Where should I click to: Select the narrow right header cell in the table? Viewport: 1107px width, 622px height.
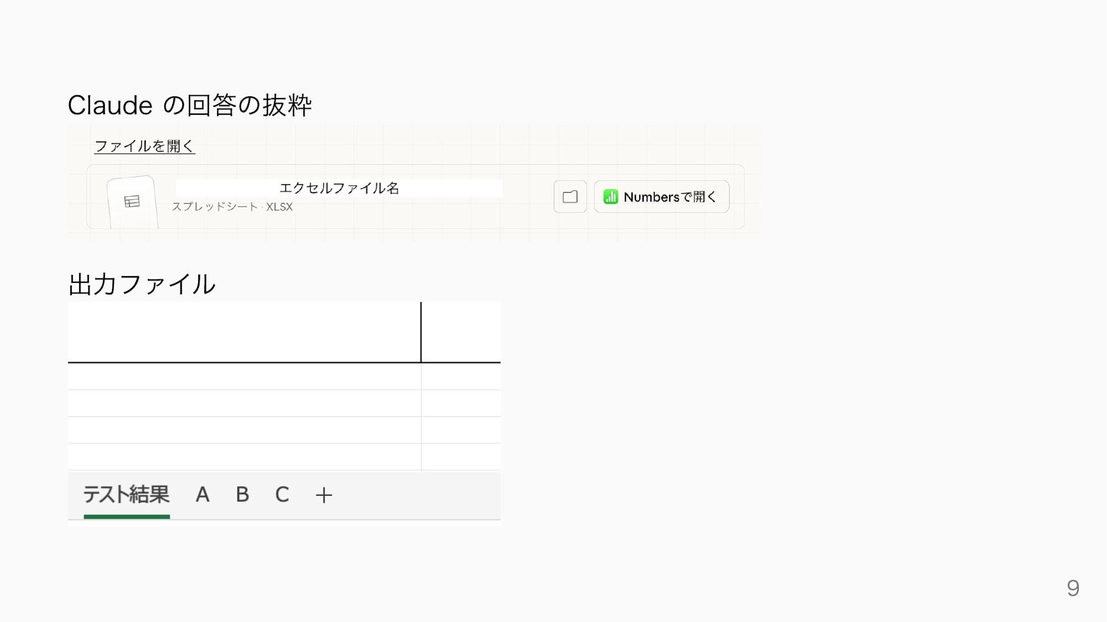[461, 332]
